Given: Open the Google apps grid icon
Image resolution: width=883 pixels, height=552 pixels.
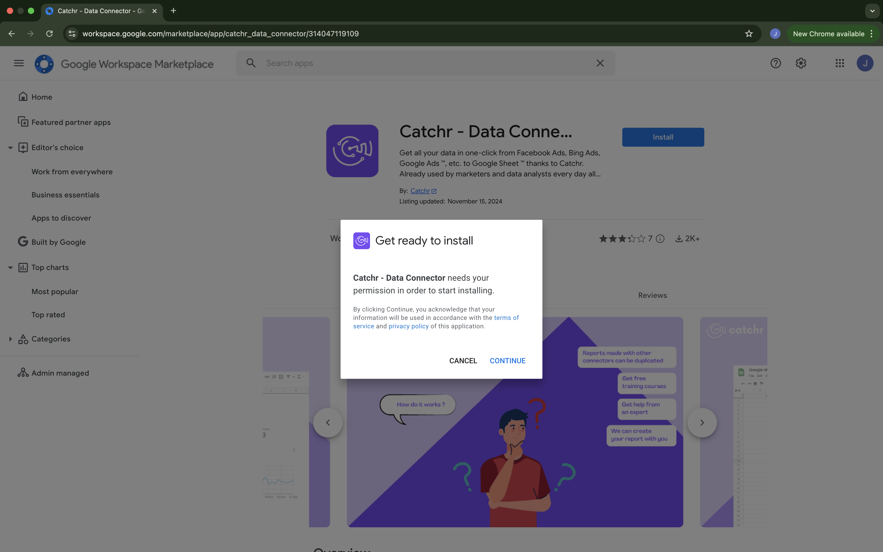Looking at the screenshot, I should 840,63.
